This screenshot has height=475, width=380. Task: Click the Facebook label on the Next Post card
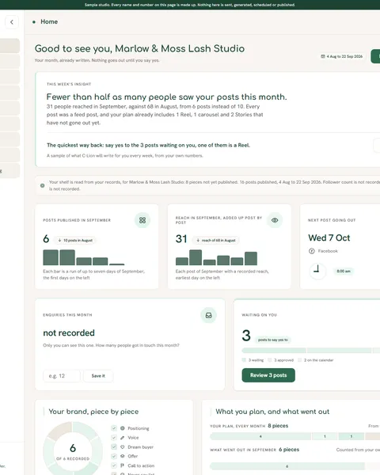(x=328, y=251)
